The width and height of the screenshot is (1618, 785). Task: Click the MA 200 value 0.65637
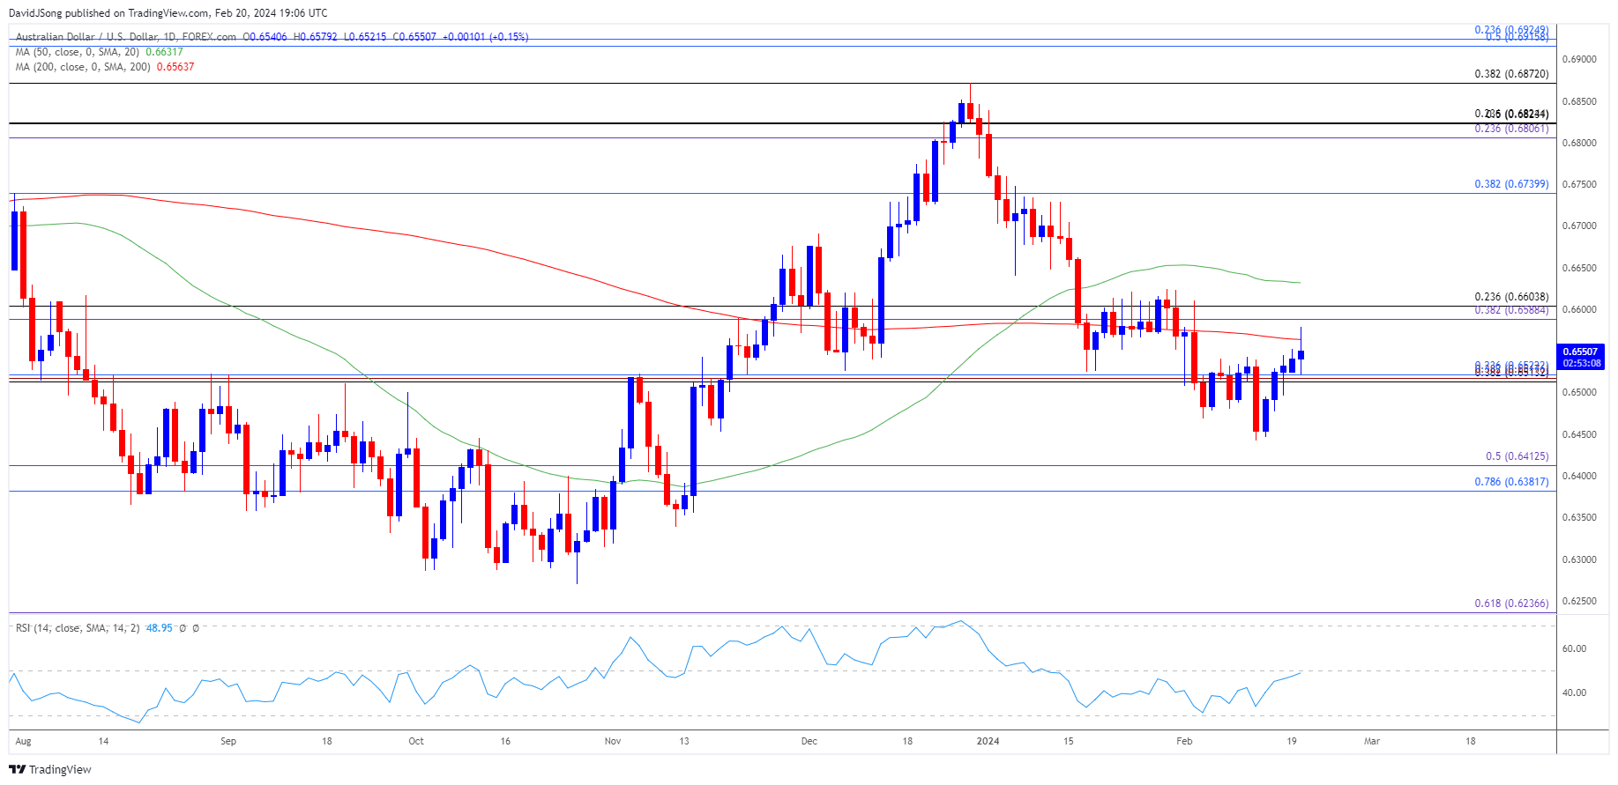175,67
